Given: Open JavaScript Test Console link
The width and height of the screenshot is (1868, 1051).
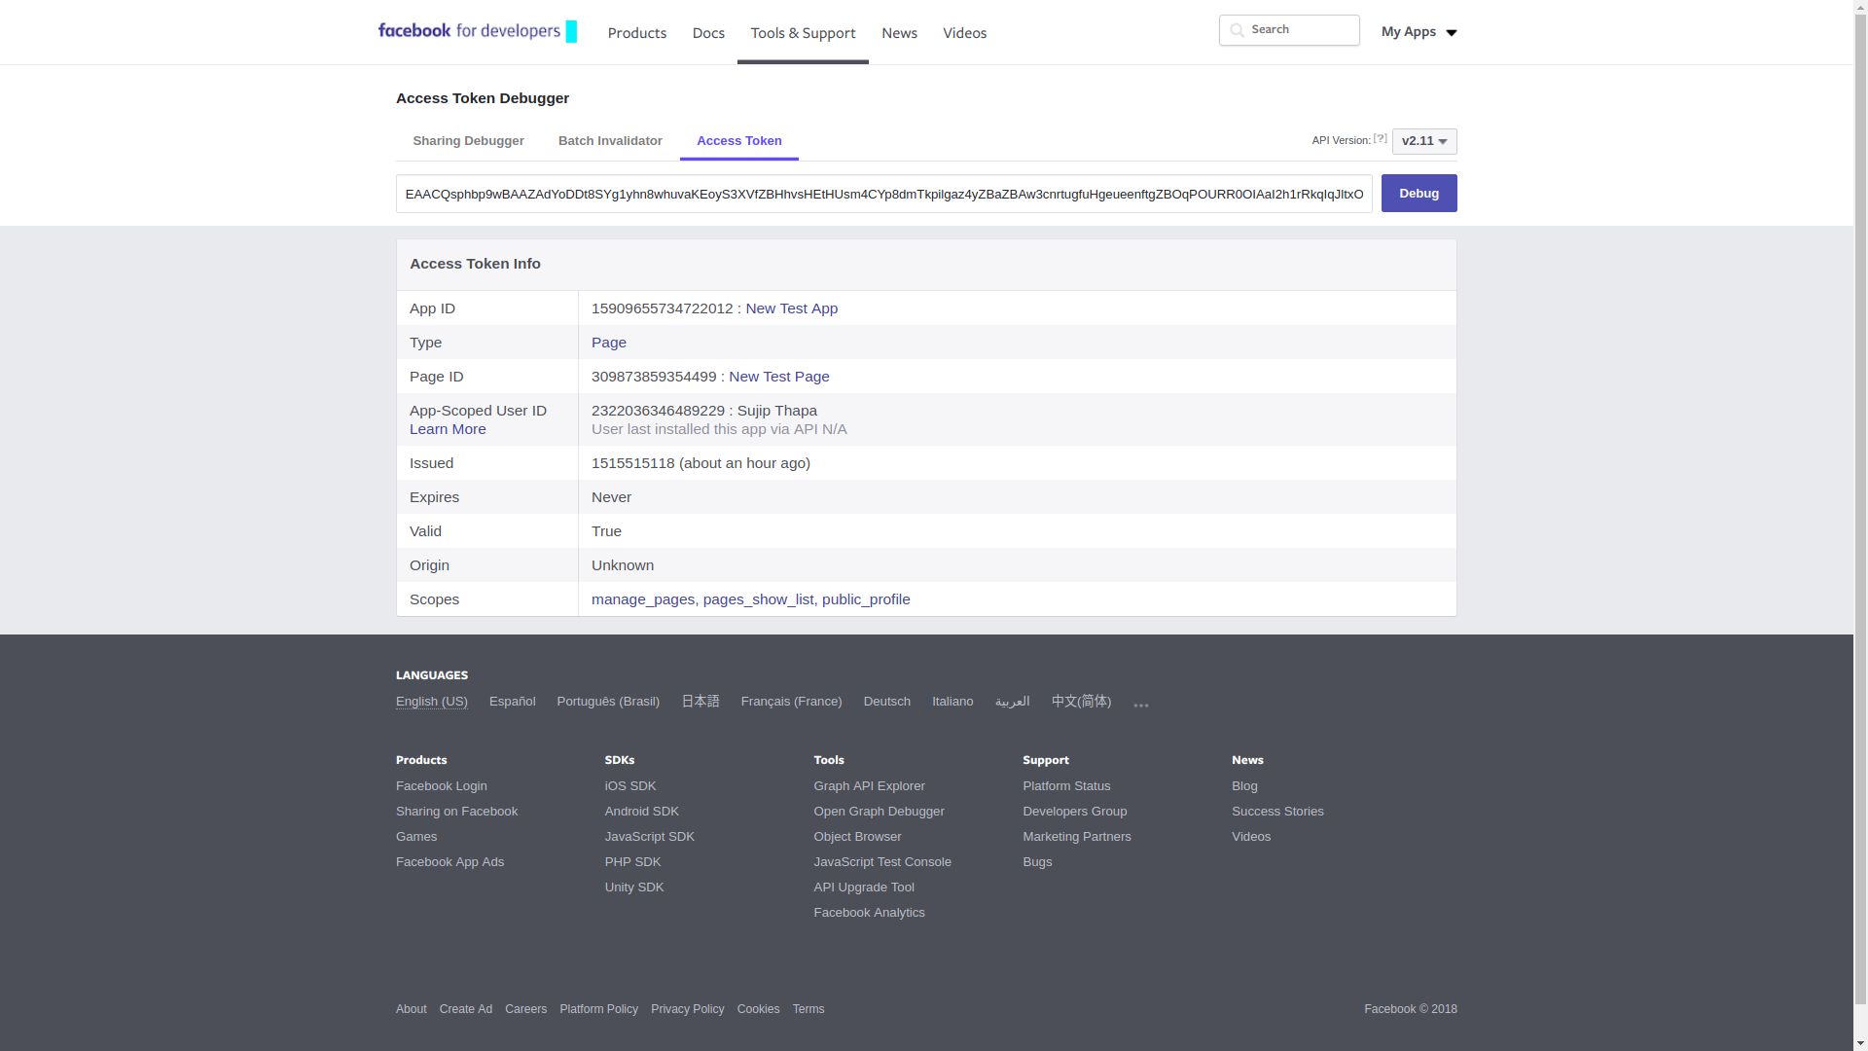Looking at the screenshot, I should tap(882, 862).
